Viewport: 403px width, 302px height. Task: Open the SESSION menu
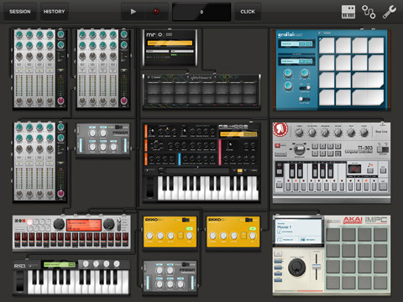tap(20, 12)
